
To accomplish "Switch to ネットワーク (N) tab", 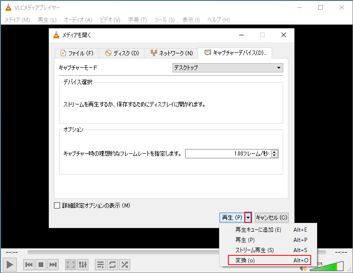I will (x=172, y=53).
